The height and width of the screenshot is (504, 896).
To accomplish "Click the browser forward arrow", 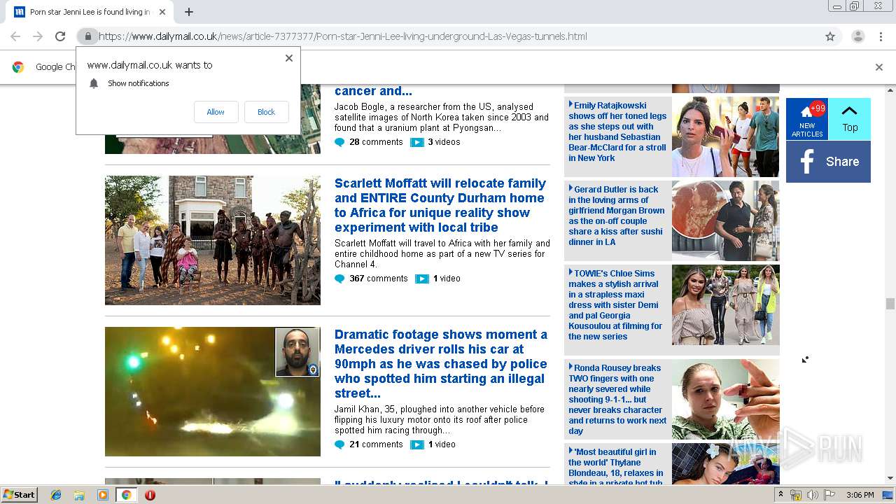I will tap(38, 36).
